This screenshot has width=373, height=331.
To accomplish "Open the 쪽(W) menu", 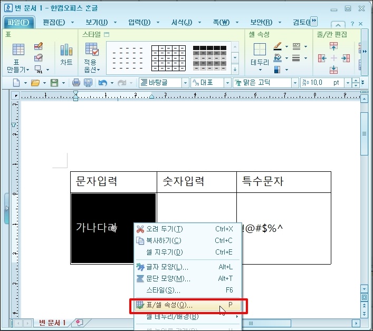I will tap(221, 23).
